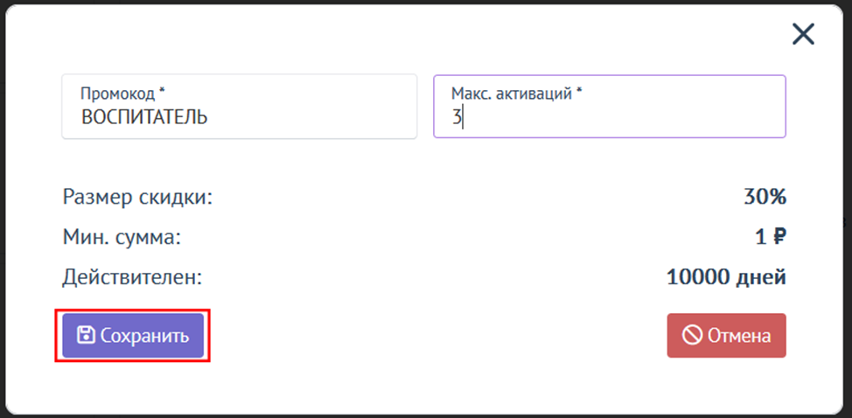Click the ban icon on Отмена
Viewport: 852px width, 418px height.
692,336
